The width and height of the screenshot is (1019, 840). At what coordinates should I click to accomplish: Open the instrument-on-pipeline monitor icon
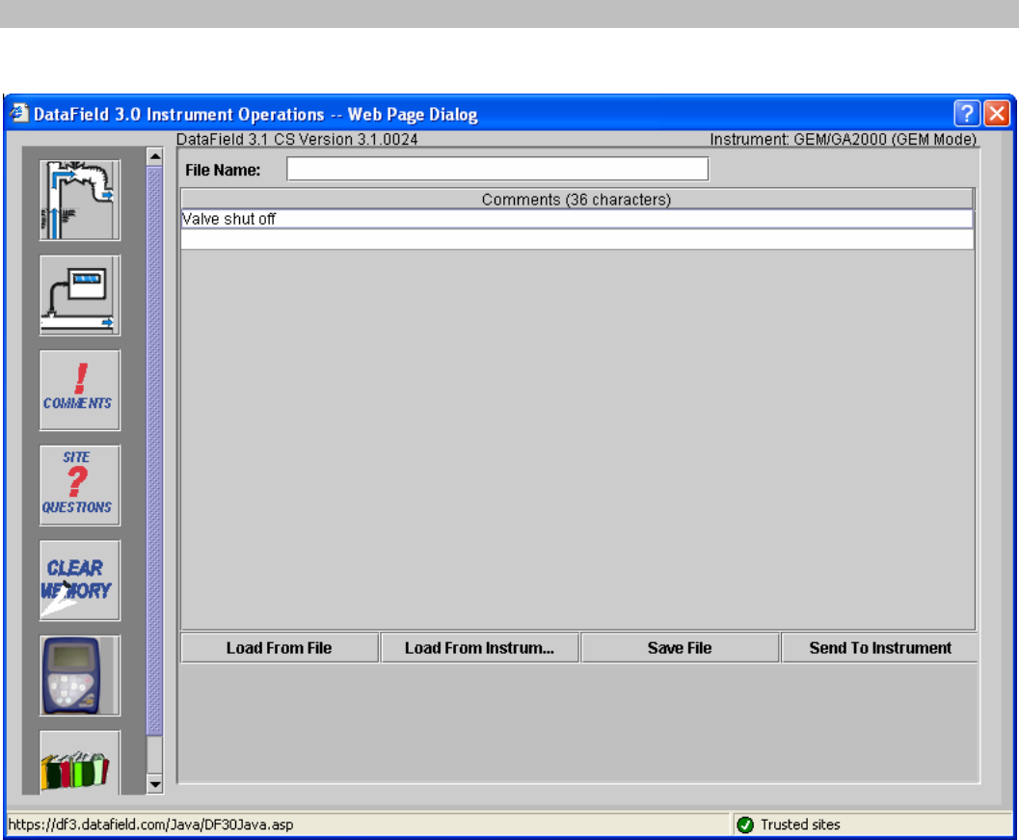(x=79, y=295)
